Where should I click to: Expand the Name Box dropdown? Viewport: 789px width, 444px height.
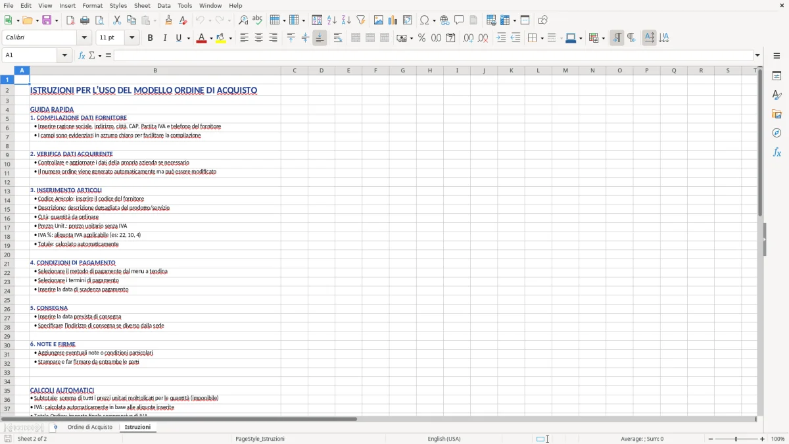(x=66, y=55)
